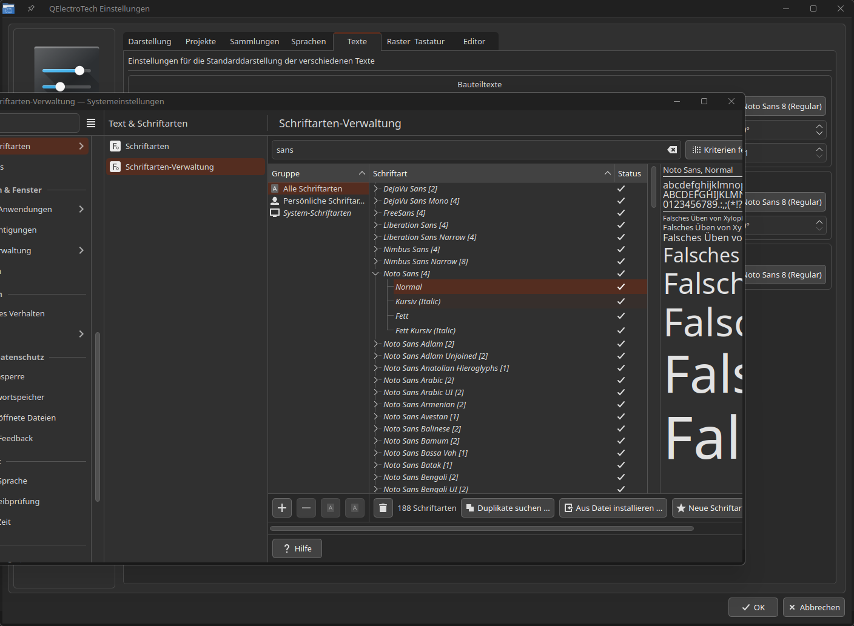854x626 pixels.
Task: Select the 'Fett Kursiv (Italic)' font style
Action: pos(425,330)
